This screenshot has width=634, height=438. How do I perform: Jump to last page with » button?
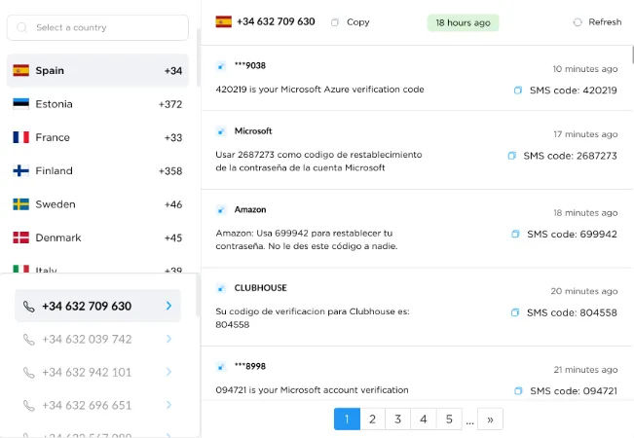[490, 419]
